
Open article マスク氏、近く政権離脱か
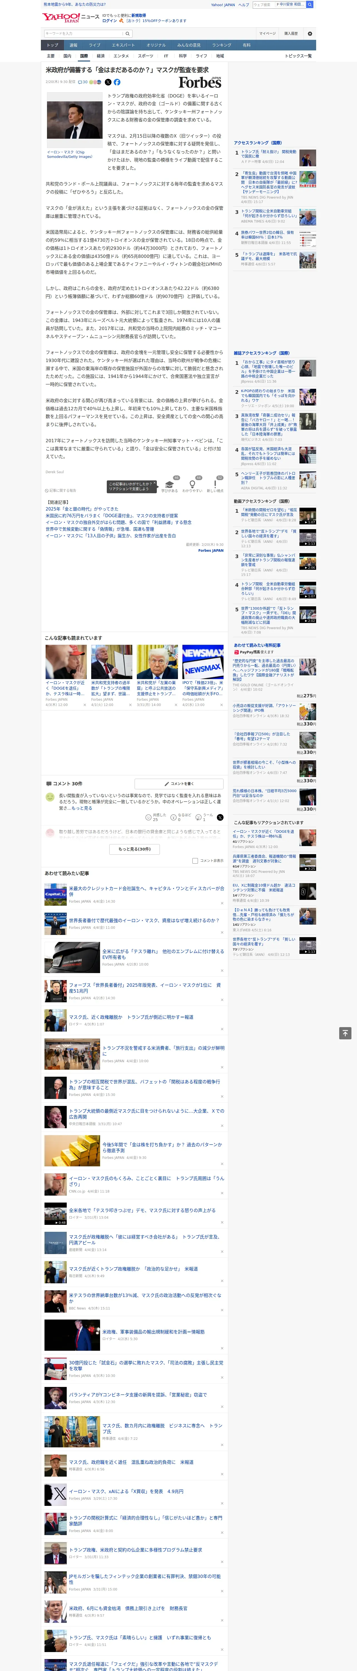[131, 1017]
